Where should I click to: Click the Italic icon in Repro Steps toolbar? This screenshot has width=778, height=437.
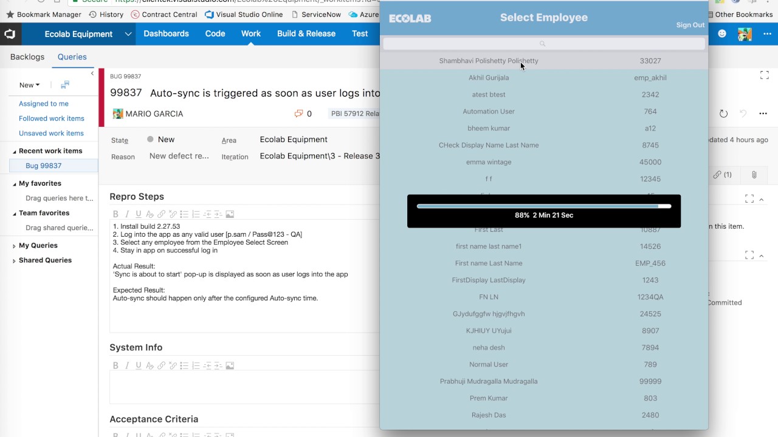point(127,214)
